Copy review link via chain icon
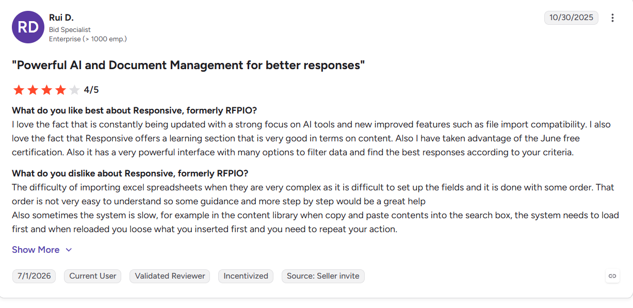Screen dimensions: 633x308 tap(612, 276)
